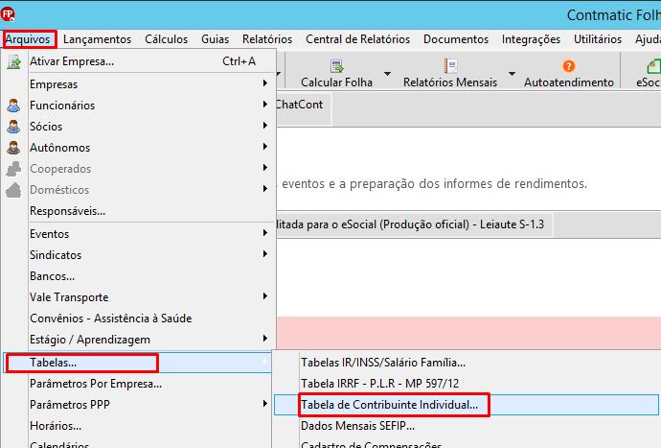This screenshot has width=661, height=448.
Task: Select the Empresas menu entry
Action: click(x=139, y=84)
